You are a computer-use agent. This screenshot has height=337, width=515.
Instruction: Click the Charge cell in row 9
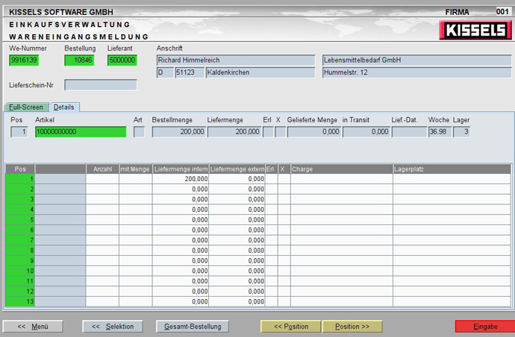point(342,260)
